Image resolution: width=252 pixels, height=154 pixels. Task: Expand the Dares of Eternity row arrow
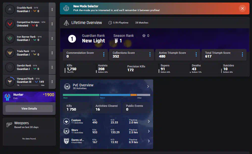click(149, 141)
